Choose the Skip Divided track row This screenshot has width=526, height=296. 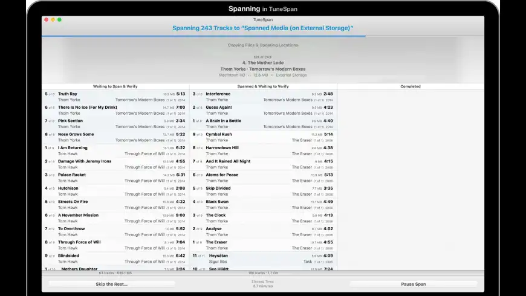tap(263, 191)
